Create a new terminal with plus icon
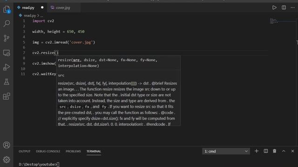The width and height of the screenshot is (298, 167). point(257,151)
